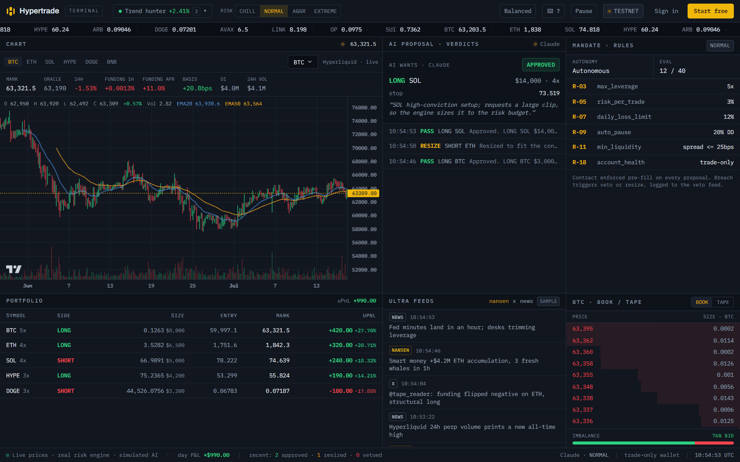Click the SIZE column header in portfolio

177,316
